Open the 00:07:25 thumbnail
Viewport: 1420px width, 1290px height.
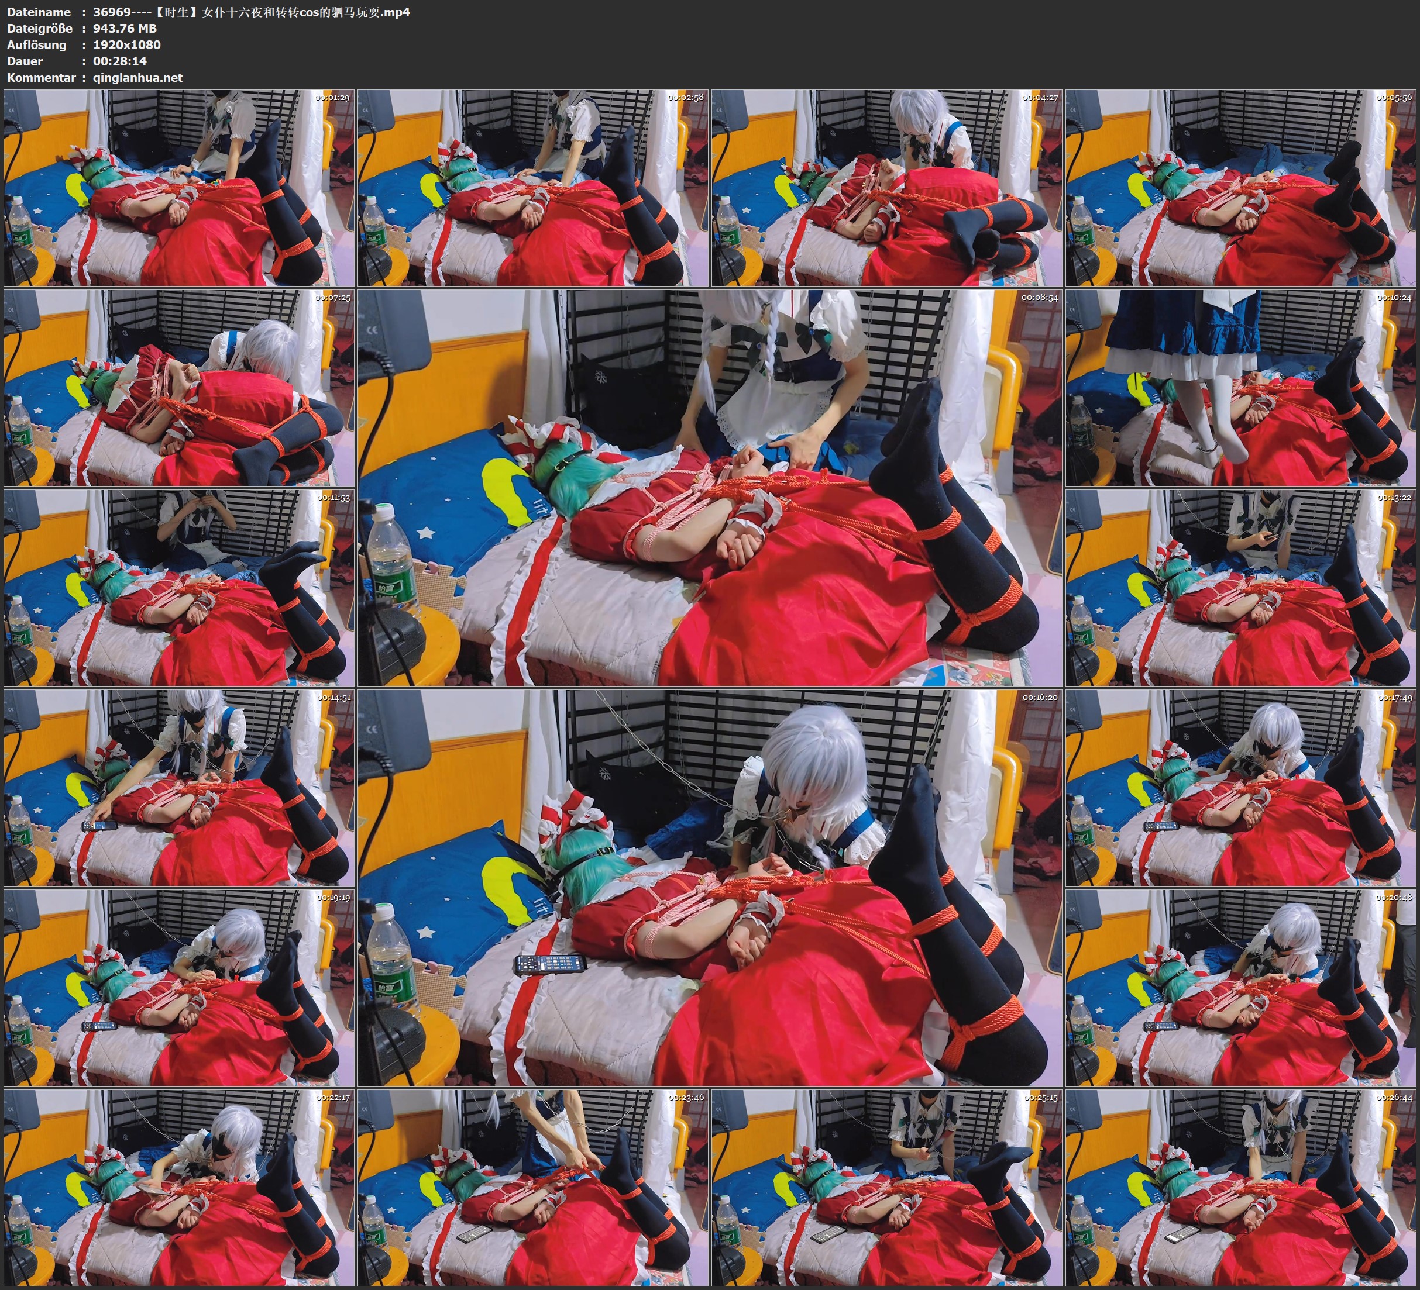click(179, 388)
